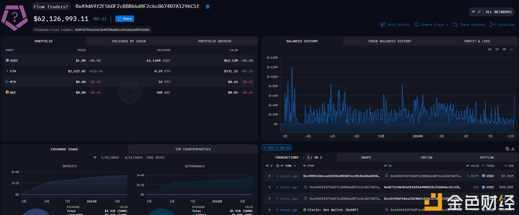This screenshot has width=519, height=215.
Task: Click ETH holdings value $731.22
Action: 231,71
